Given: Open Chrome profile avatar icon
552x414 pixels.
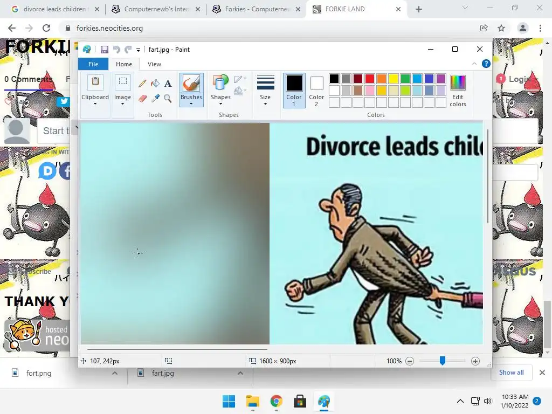Looking at the screenshot, I should tap(523, 28).
